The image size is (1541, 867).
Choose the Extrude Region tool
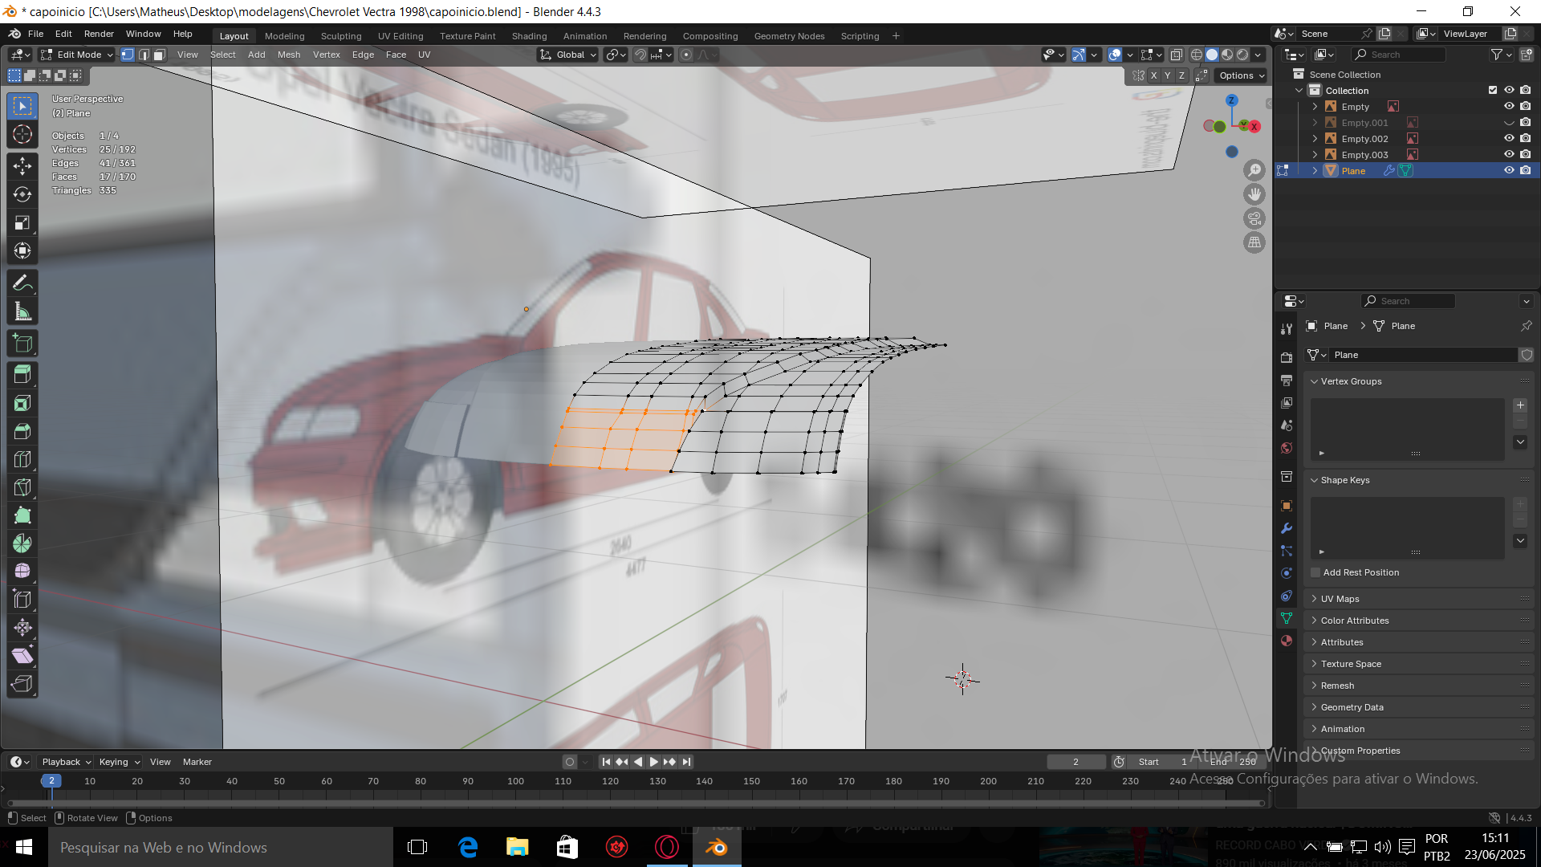click(x=22, y=374)
